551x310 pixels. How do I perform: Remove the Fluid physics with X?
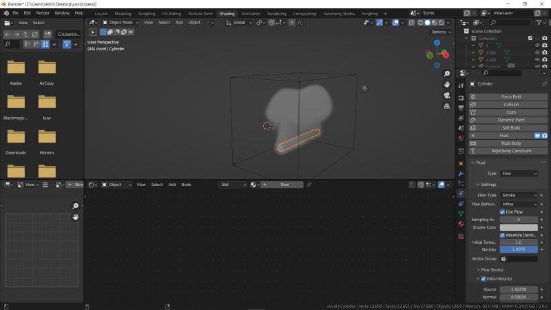click(x=473, y=136)
